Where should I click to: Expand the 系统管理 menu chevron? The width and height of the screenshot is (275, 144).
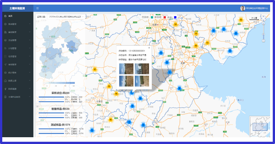click(x=30, y=24)
